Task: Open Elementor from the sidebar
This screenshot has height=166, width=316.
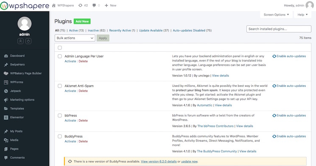Action: pyautogui.click(x=17, y=117)
